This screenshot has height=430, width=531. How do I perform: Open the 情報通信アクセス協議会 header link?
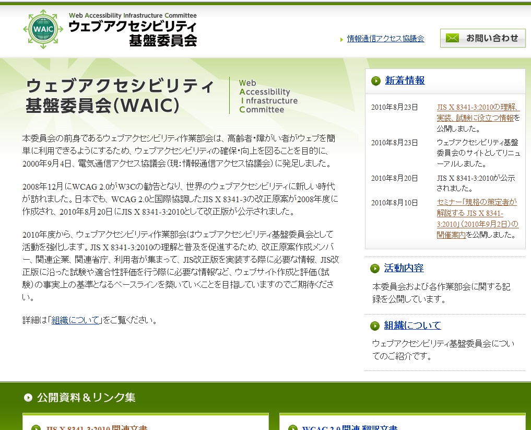(385, 39)
